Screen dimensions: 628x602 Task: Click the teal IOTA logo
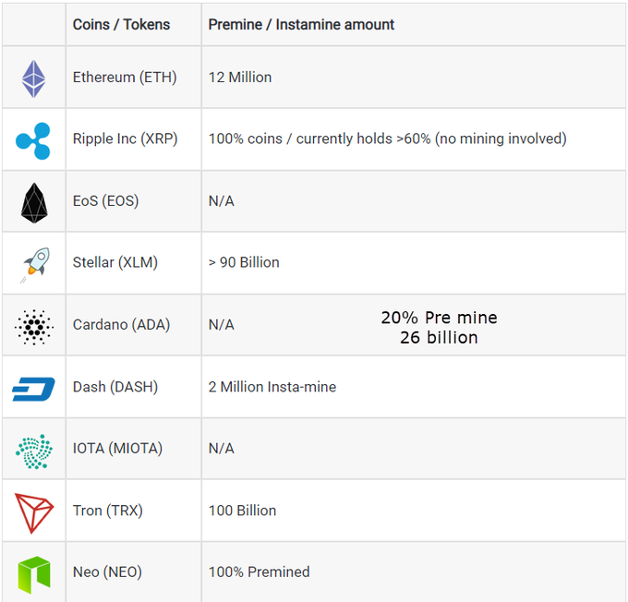(34, 451)
